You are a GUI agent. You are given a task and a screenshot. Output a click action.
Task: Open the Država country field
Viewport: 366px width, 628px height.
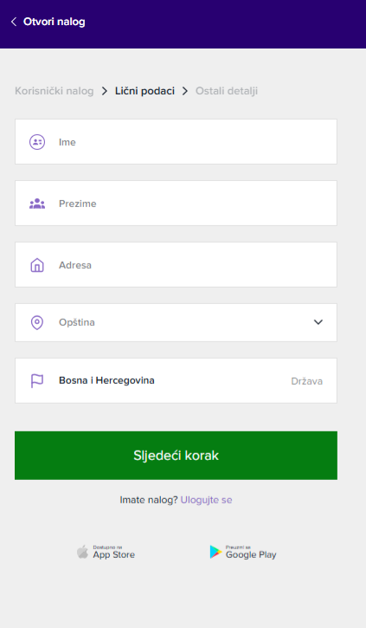[x=176, y=380]
